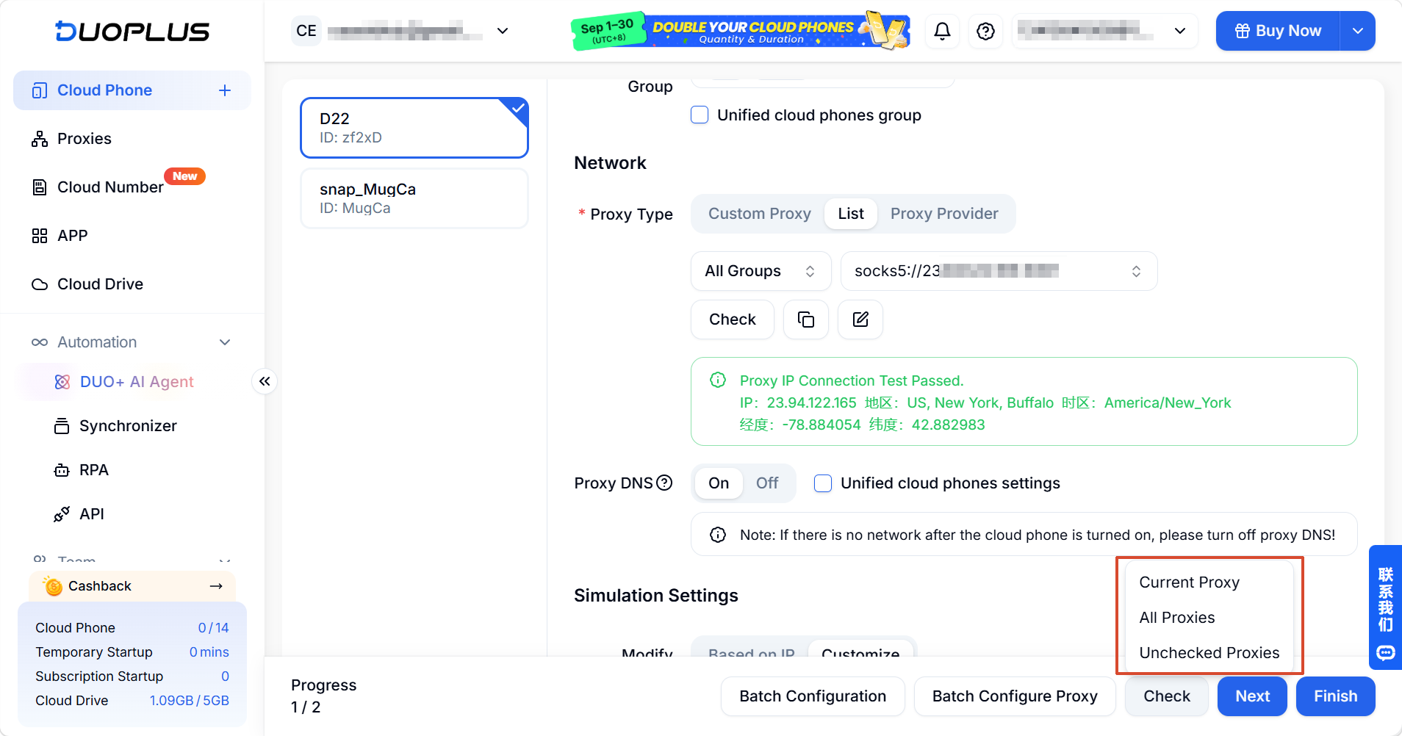Viewport: 1402px width, 736px height.
Task: Collapse the sidebar with double-arrow icon
Action: (265, 381)
